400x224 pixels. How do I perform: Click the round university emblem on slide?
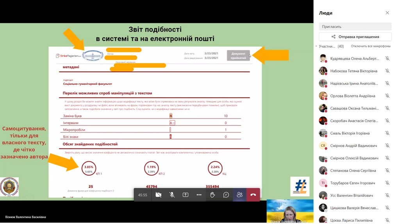point(9,187)
